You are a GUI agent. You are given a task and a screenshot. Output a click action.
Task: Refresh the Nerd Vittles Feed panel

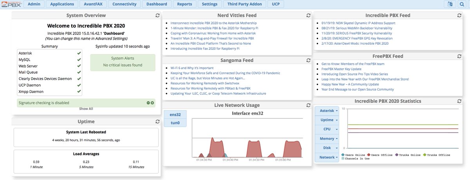click(x=308, y=15)
